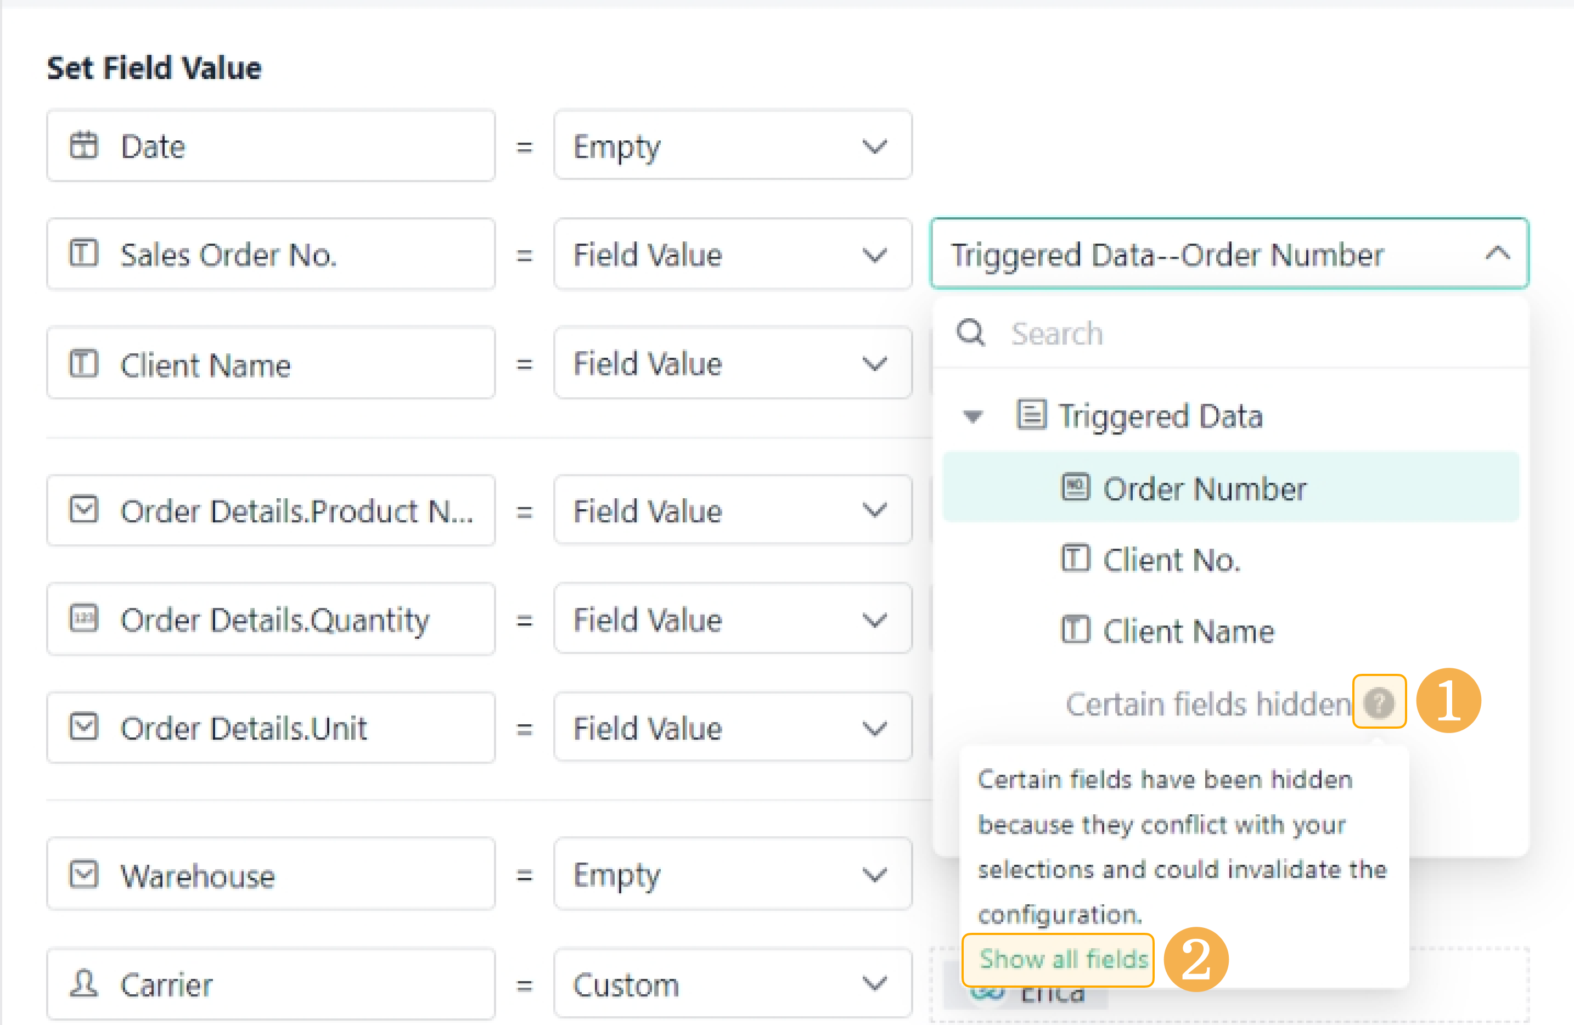The height and width of the screenshot is (1025, 1574).
Task: Click the Date field calendar icon
Action: pyautogui.click(x=84, y=145)
